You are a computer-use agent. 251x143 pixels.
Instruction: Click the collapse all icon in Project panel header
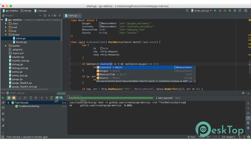point(49,16)
